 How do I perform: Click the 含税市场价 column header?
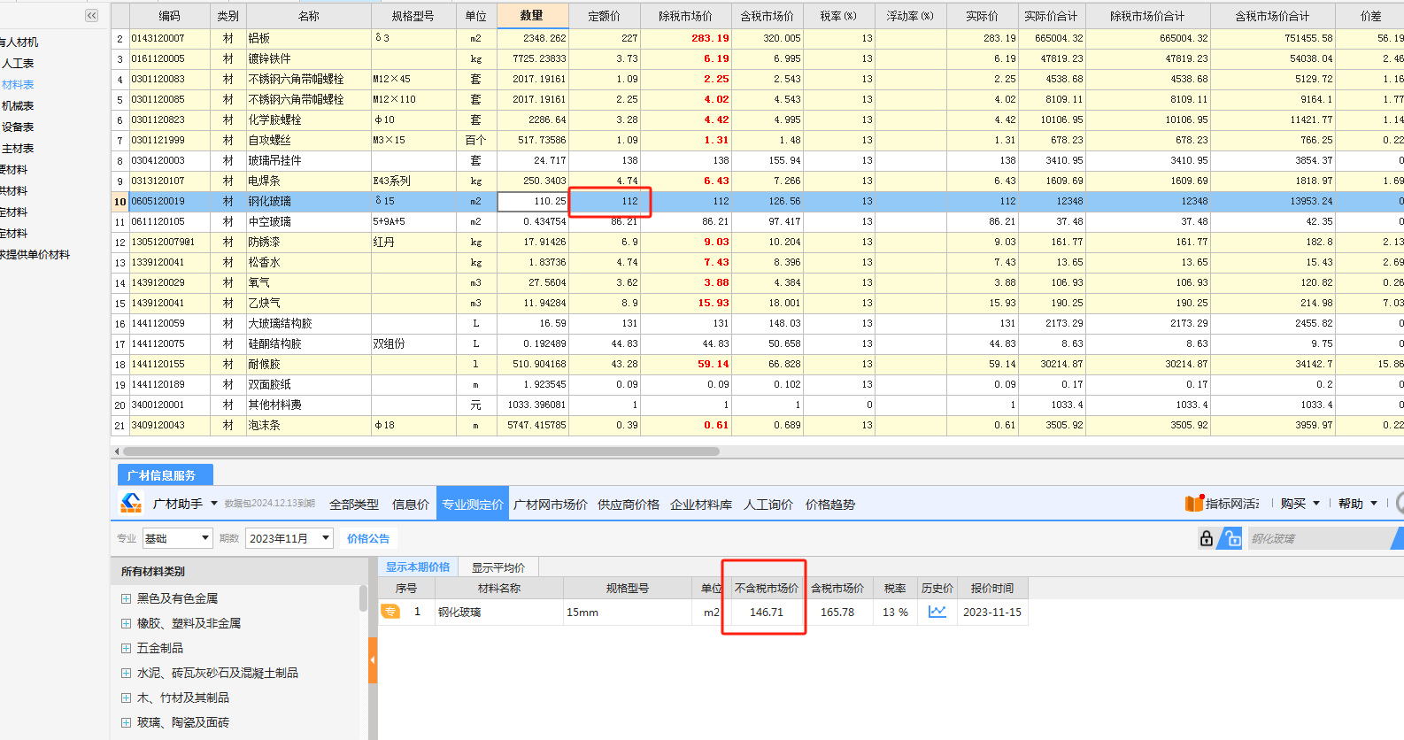[x=768, y=16]
